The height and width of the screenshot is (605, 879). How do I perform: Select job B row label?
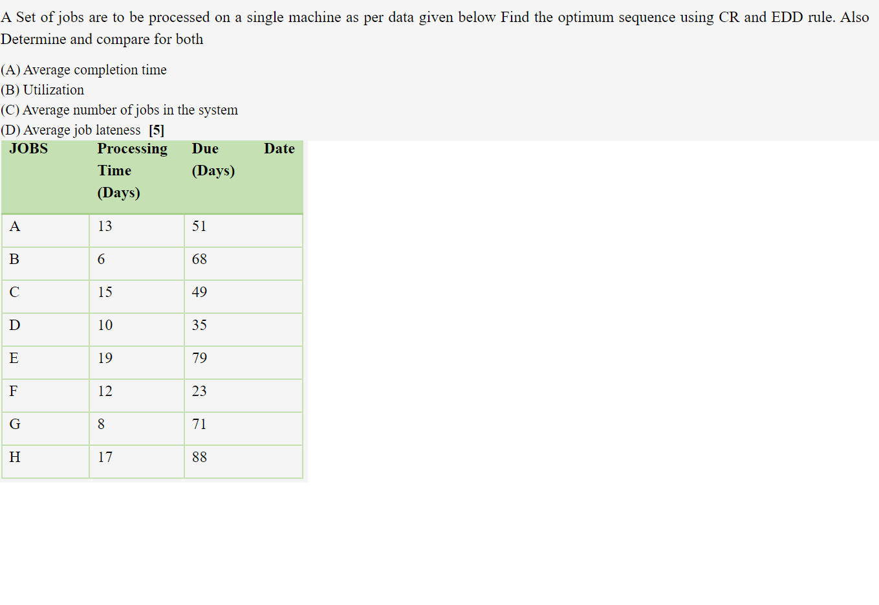click(x=14, y=259)
